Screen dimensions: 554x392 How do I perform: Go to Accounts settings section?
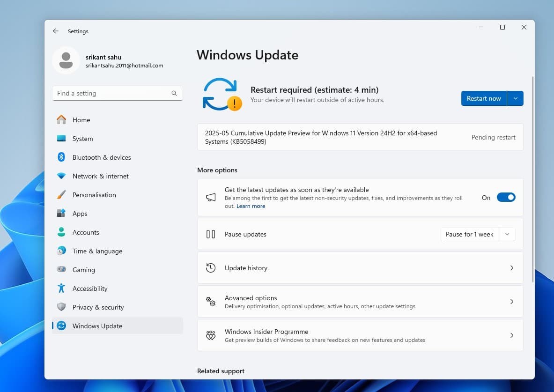pyautogui.click(x=86, y=232)
